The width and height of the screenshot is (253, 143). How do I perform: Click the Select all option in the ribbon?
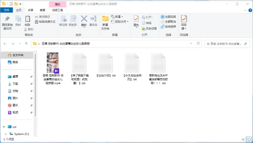pyautogui.click(x=168, y=17)
